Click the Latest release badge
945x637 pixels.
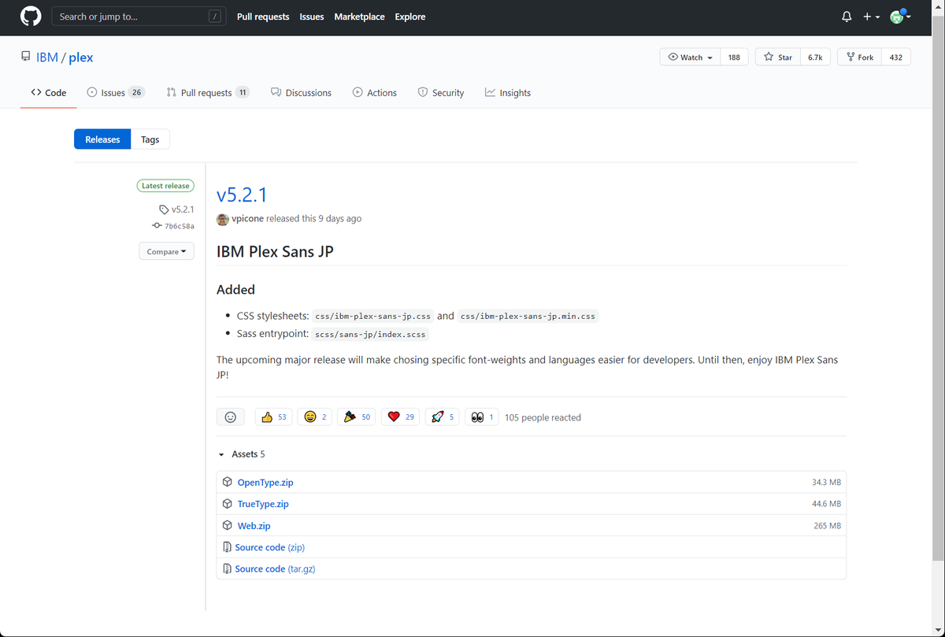[x=165, y=186]
